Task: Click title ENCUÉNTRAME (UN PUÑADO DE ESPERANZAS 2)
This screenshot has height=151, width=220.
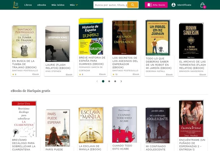Action: tap(192, 145)
